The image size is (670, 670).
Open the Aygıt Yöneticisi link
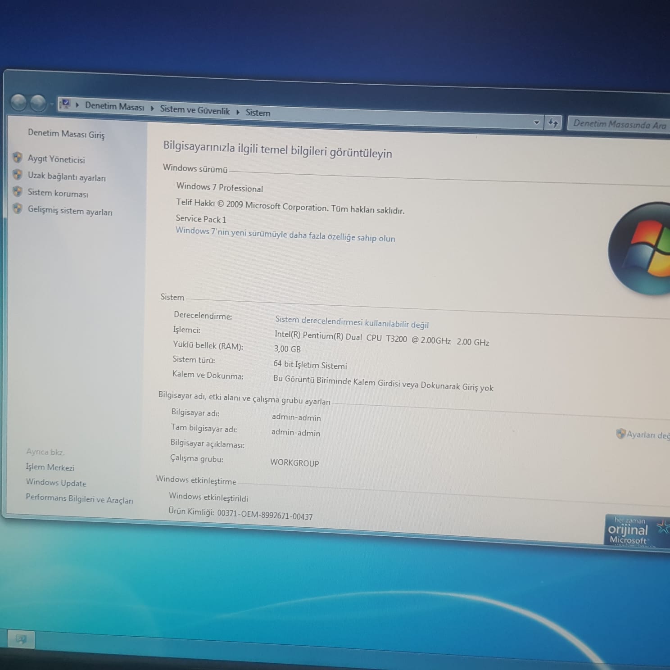(x=56, y=159)
